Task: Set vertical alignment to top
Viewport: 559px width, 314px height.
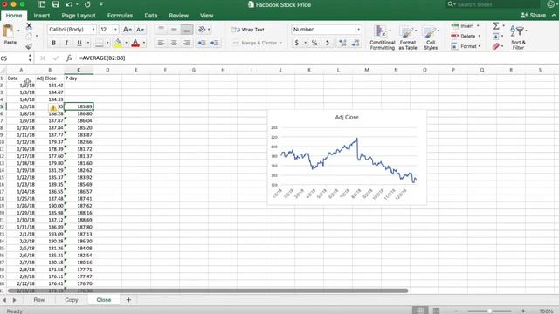Action: pos(161,29)
